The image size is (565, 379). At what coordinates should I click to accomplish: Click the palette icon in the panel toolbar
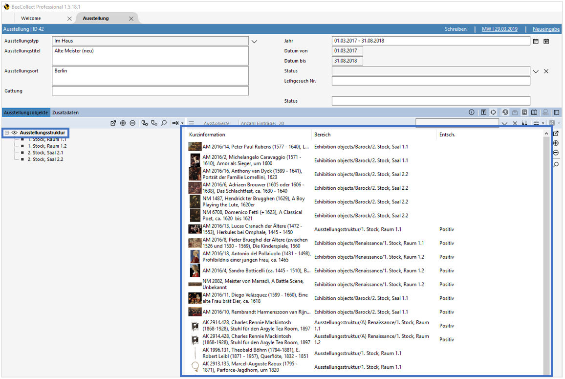505,112
